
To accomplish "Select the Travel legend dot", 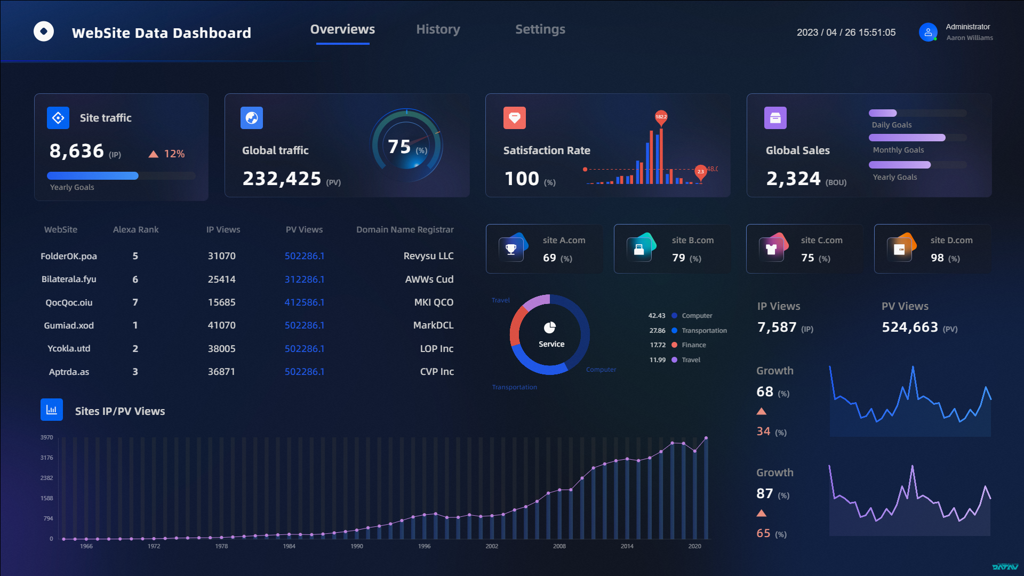I will pyautogui.click(x=675, y=360).
